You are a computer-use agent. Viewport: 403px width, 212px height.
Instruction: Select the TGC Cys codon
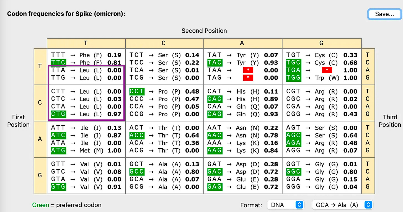click(293, 63)
